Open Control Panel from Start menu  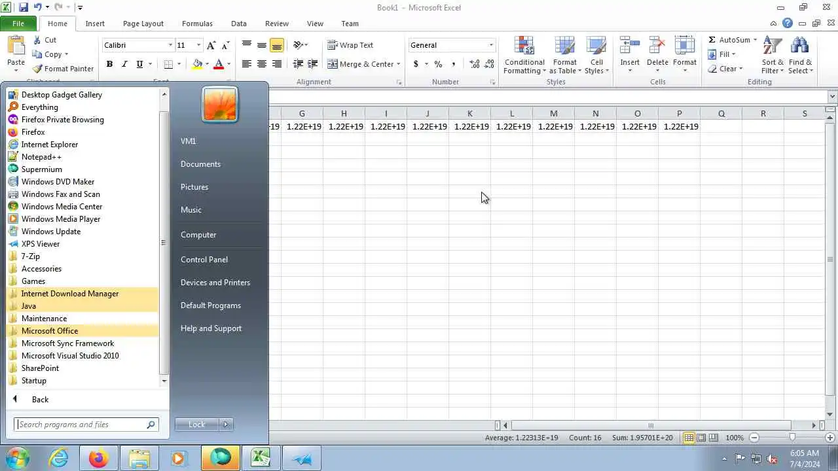click(x=204, y=260)
